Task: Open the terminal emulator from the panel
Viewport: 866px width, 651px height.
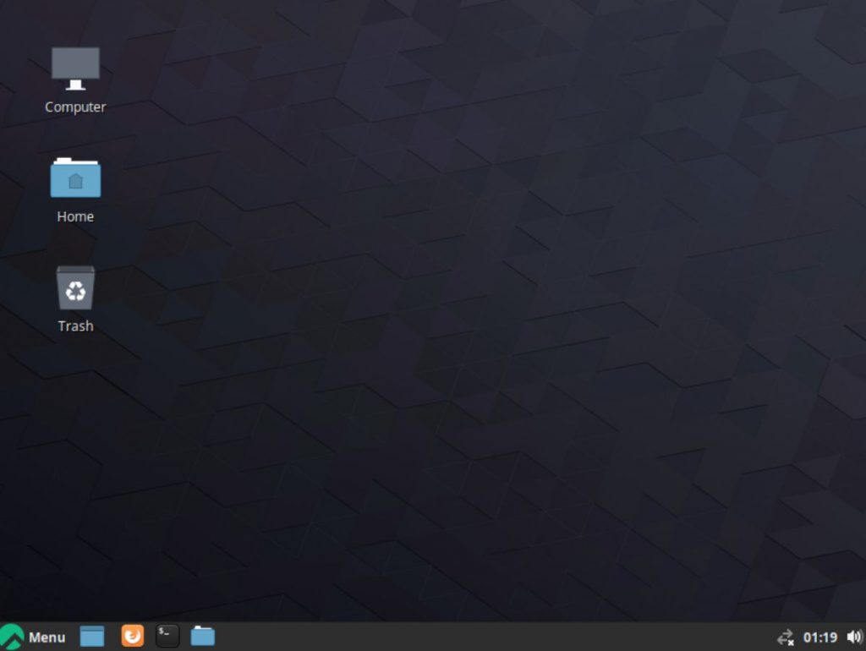Action: 167,636
